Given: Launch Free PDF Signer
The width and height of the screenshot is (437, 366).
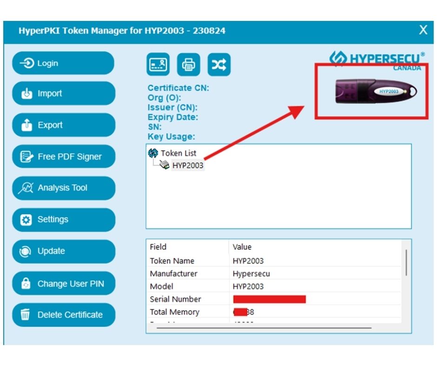Looking at the screenshot, I should tap(64, 157).
